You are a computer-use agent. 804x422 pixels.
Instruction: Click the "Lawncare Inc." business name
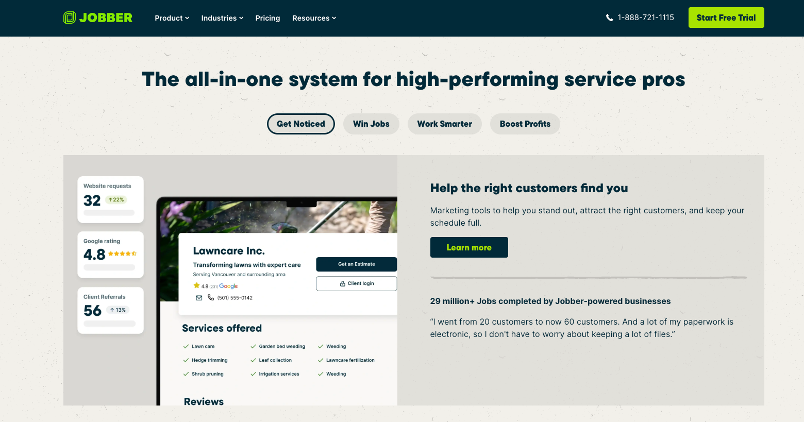click(229, 251)
